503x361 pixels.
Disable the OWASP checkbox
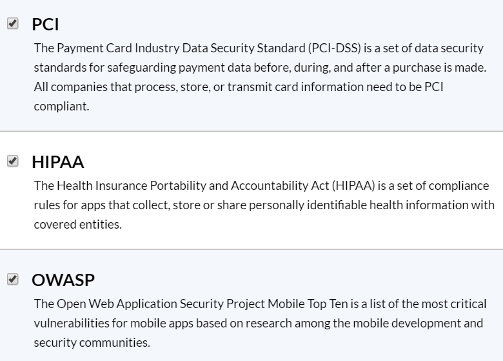[12, 279]
